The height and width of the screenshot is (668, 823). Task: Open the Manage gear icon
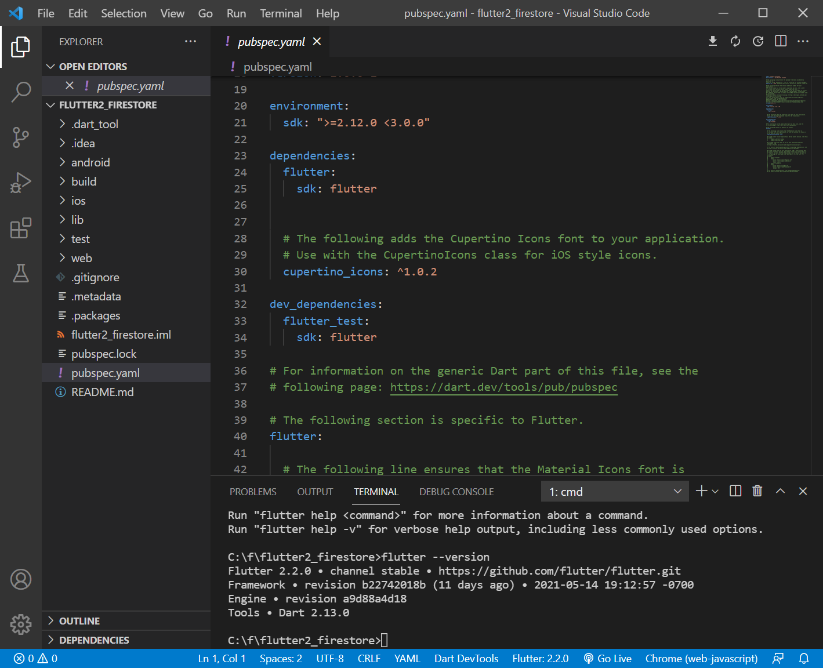pyautogui.click(x=21, y=625)
